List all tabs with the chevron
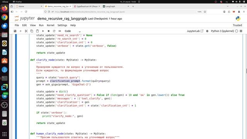 [228, 6]
